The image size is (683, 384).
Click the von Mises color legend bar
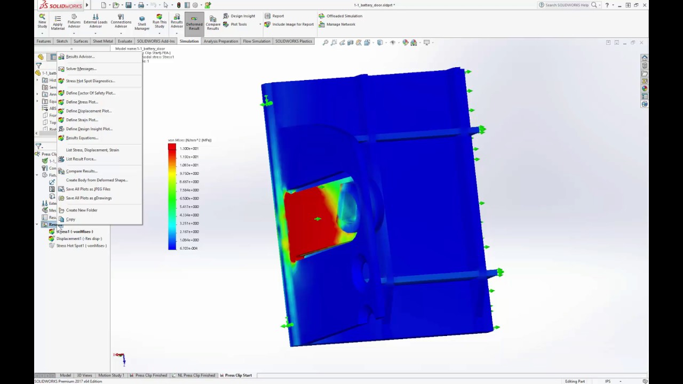(x=172, y=196)
